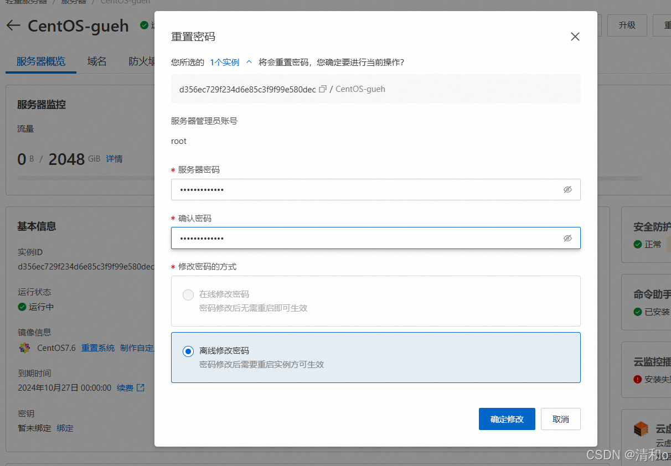
Task: Click the green 正常 status icon
Action: point(638,244)
